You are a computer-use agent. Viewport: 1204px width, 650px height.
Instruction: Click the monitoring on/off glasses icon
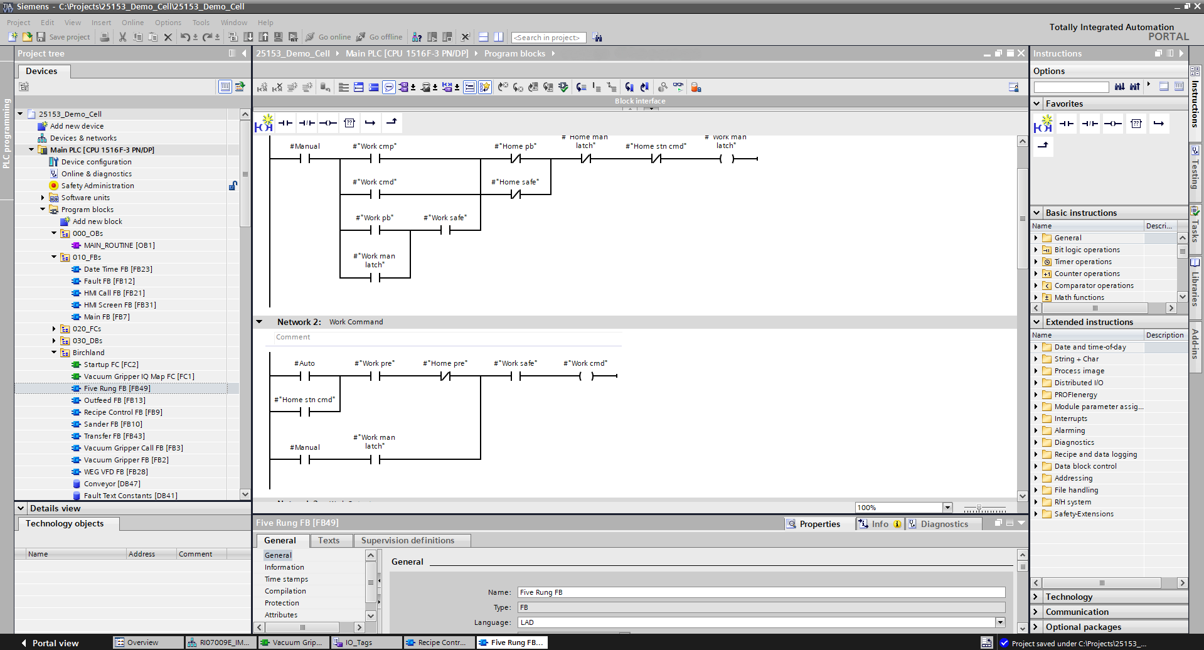678,87
